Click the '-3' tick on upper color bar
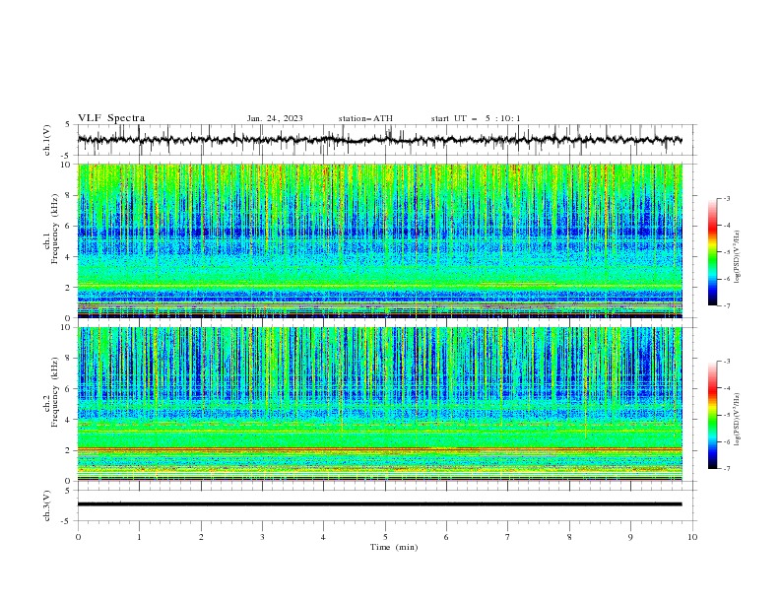Viewport: 780px width, 603px height. pyautogui.click(x=727, y=198)
